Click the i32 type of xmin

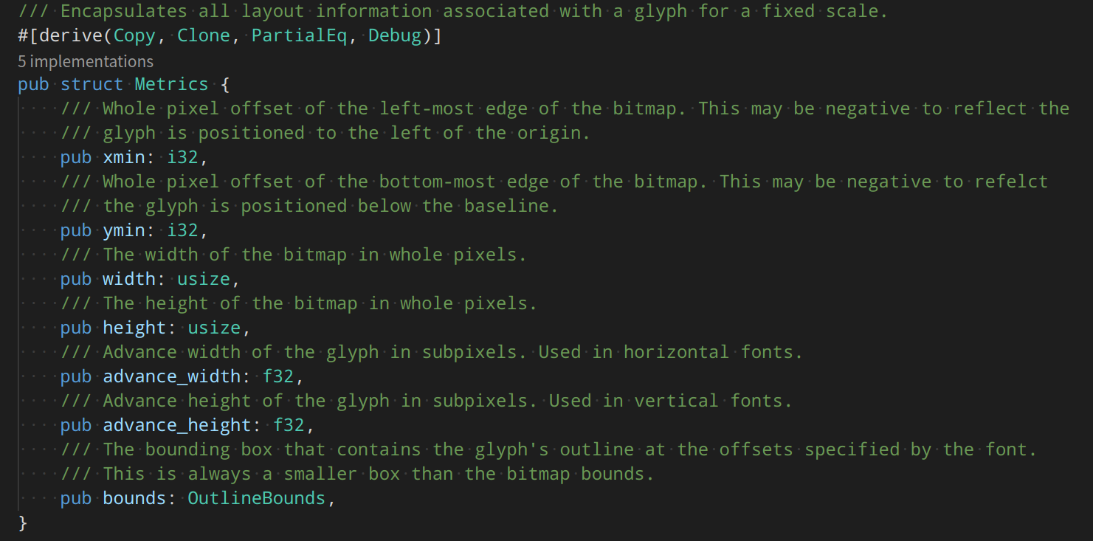pos(182,157)
